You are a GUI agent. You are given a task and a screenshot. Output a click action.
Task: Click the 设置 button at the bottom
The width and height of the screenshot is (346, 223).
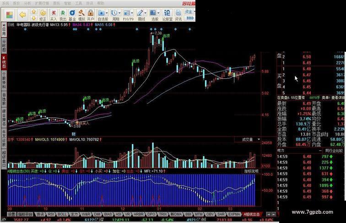pyautogui.click(x=11, y=214)
